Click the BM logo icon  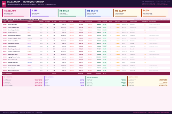pos(4,4)
